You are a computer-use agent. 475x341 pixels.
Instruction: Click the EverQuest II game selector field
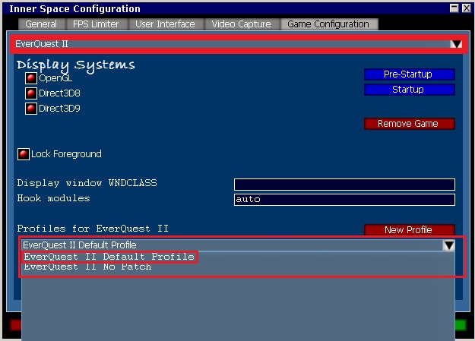point(239,44)
